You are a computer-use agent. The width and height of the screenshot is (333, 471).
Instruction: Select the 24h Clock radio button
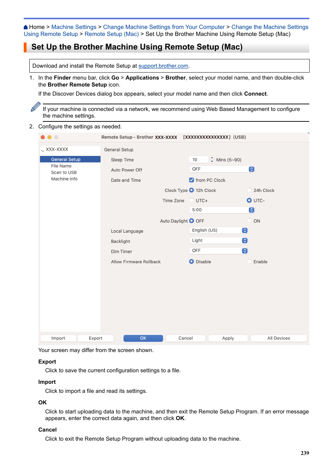click(x=249, y=190)
